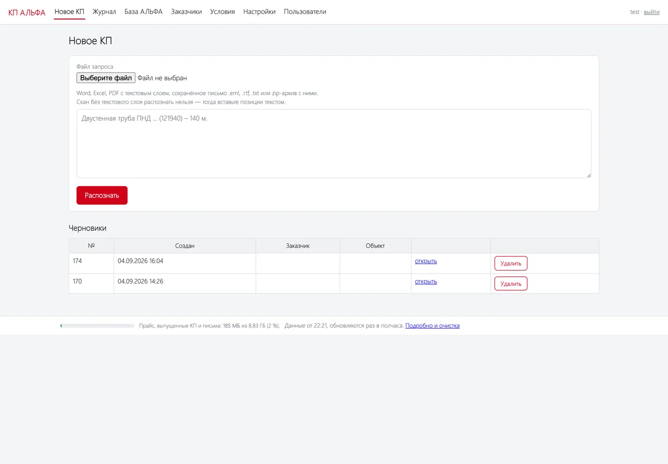Click the Черновики heading
The width and height of the screenshot is (668, 464).
tap(88, 228)
